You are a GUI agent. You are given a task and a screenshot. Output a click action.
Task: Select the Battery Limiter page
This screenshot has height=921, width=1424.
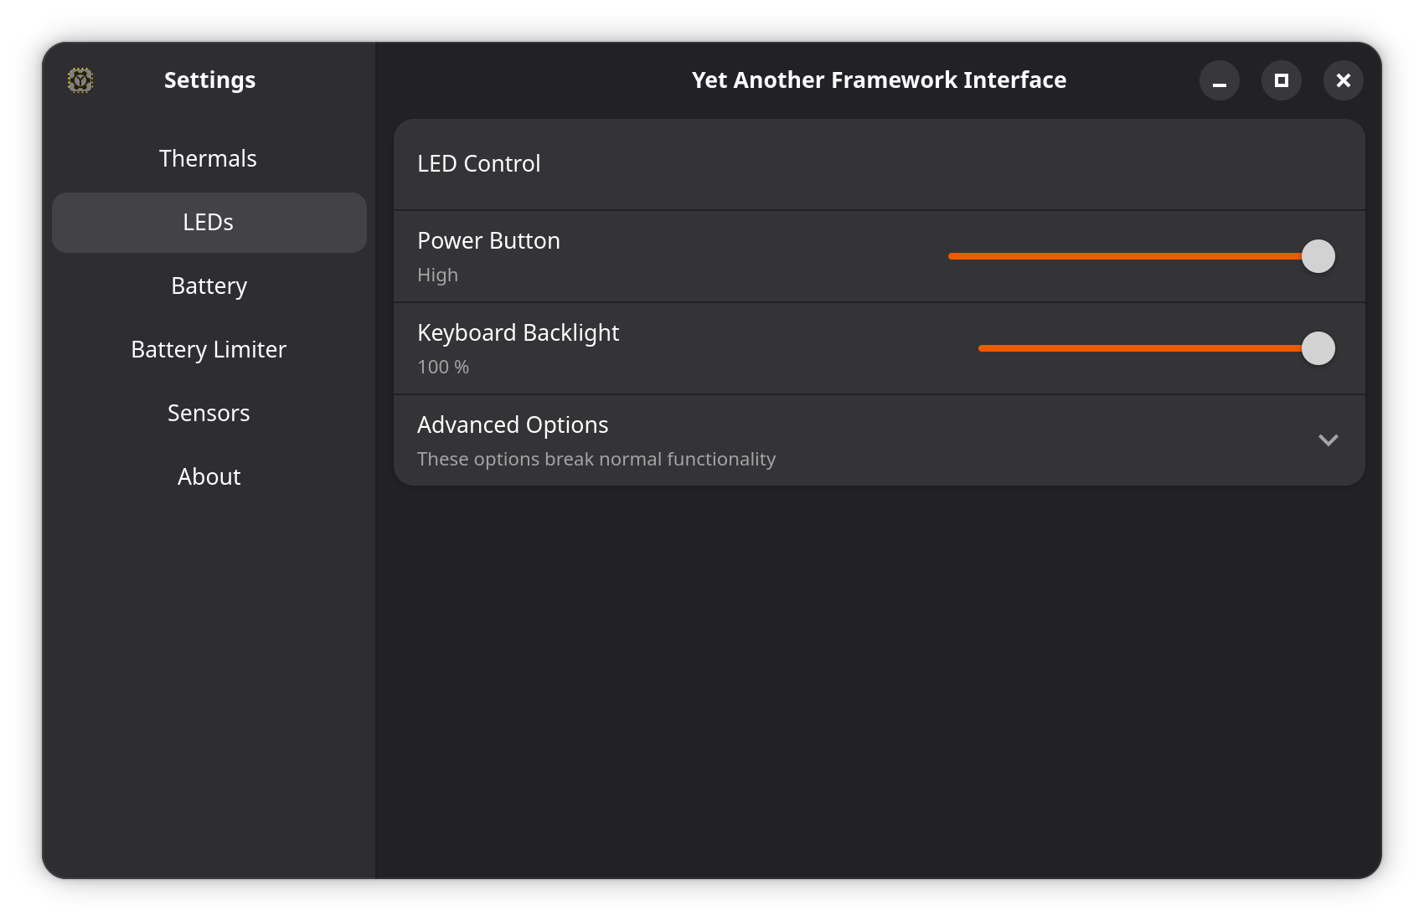pos(208,349)
